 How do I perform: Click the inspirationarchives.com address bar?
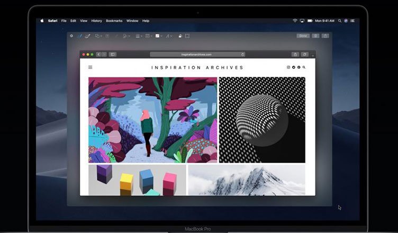coord(197,55)
